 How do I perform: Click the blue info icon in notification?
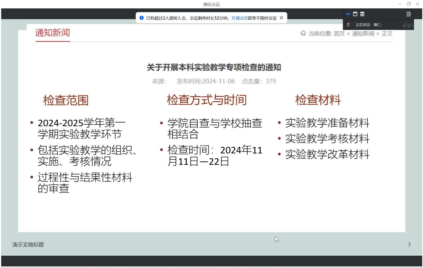coord(142,18)
